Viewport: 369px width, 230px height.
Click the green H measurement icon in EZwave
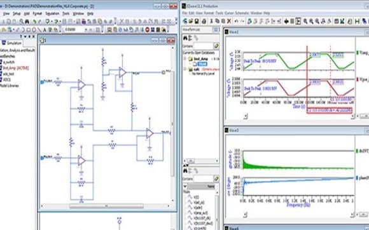pos(358,22)
